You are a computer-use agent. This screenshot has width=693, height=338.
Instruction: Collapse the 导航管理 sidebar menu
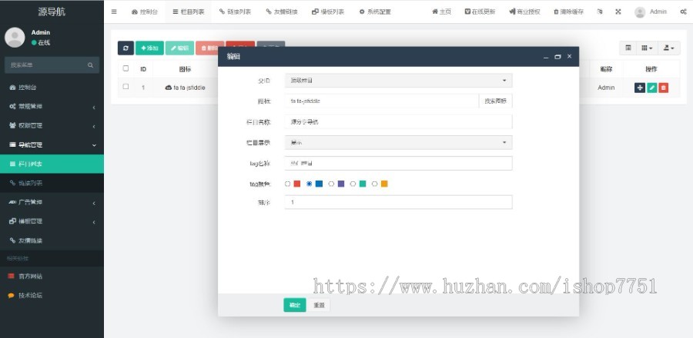point(52,145)
